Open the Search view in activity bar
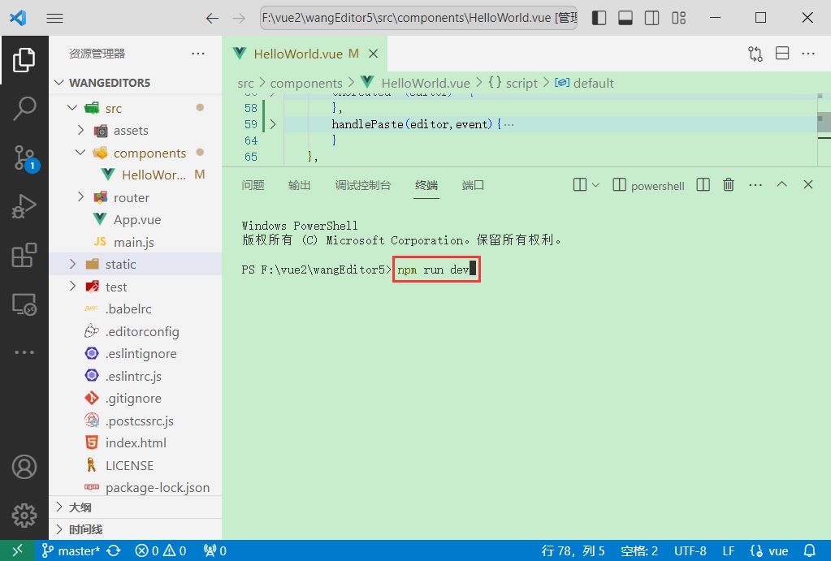 [24, 108]
